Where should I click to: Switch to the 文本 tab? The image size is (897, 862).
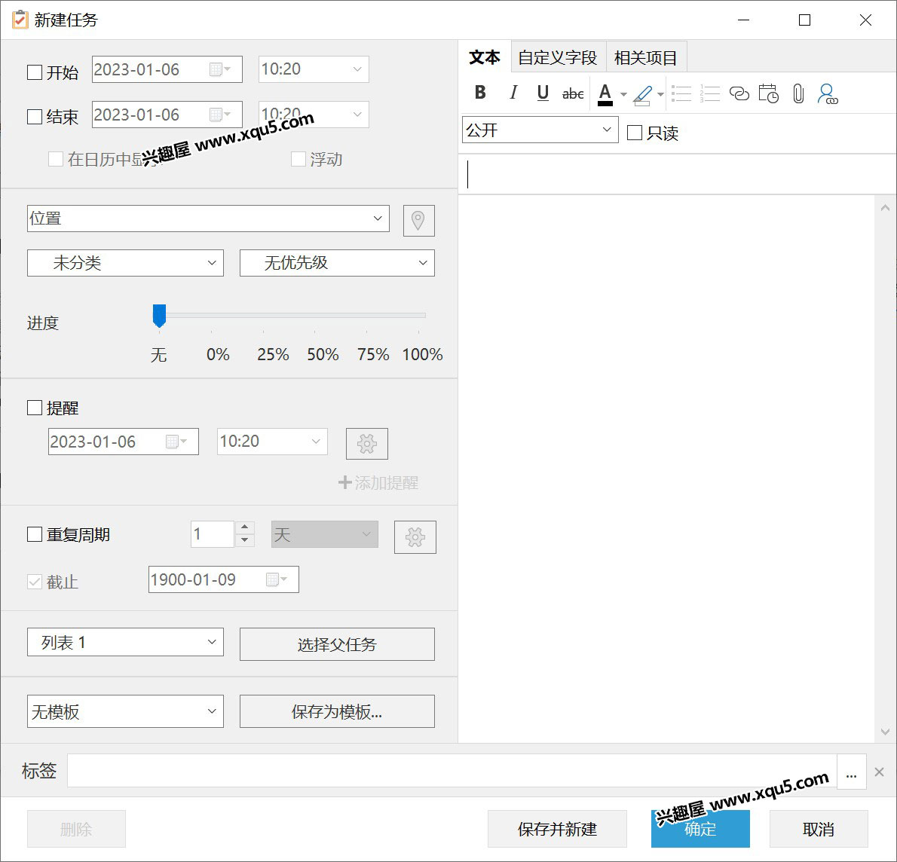coord(485,57)
